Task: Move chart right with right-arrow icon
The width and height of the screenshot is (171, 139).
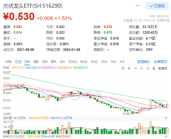Action: point(148,68)
